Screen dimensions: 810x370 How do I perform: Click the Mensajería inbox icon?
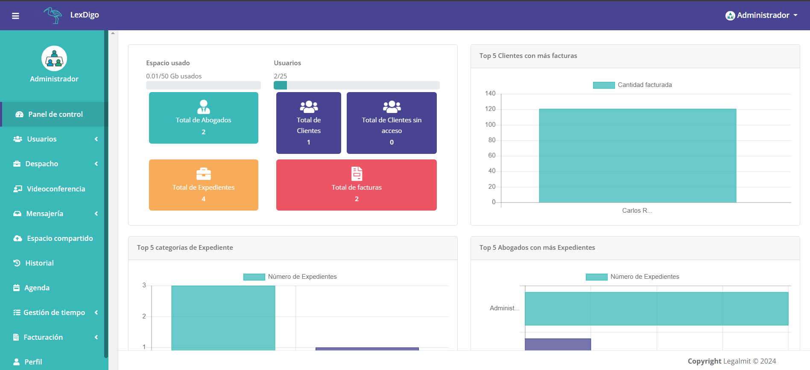[x=17, y=214]
